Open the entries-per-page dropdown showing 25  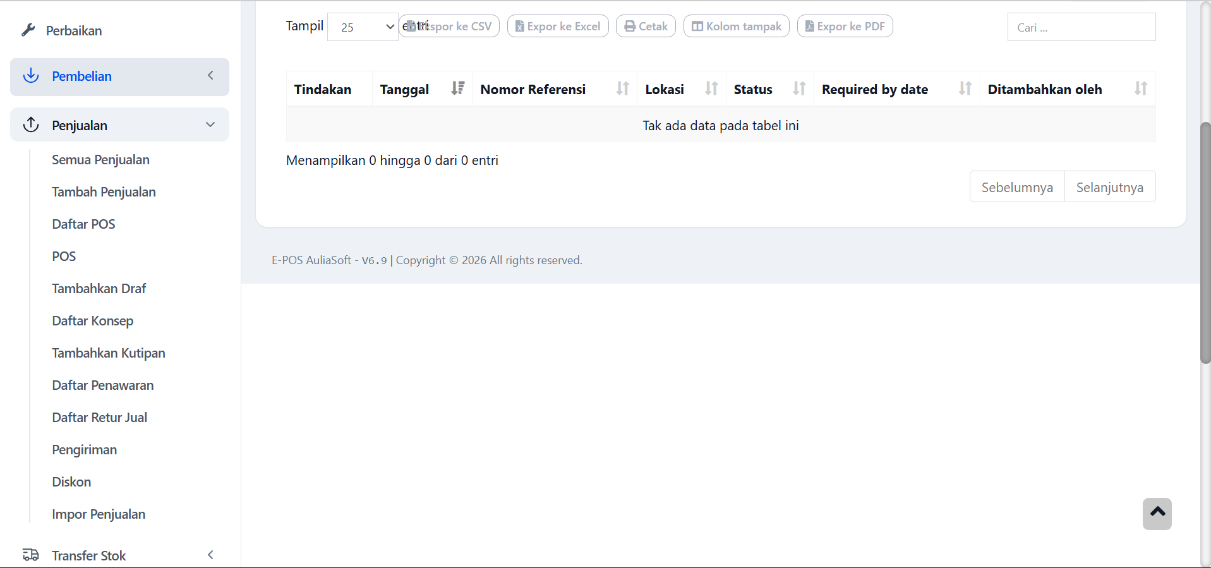pos(363,27)
